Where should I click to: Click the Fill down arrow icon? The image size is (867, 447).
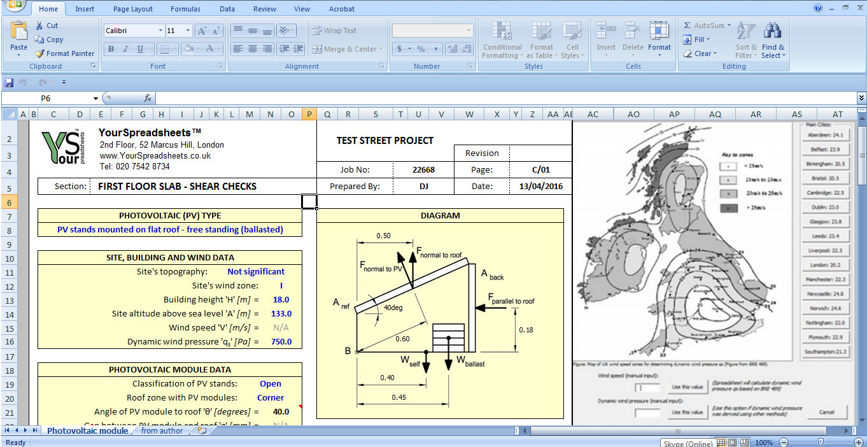(687, 39)
